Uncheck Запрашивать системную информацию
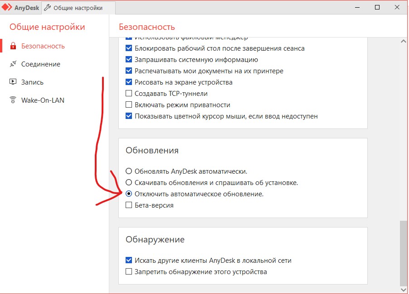Screen dimensions: 409x294 [x=129, y=59]
